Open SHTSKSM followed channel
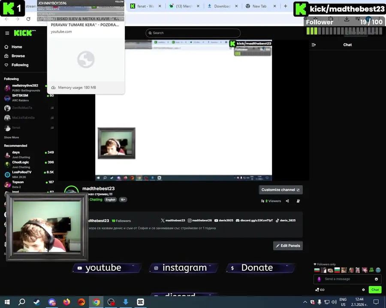386x308 pixels. [29, 98]
